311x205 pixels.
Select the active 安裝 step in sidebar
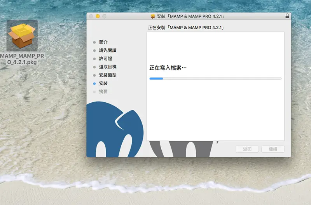coord(103,83)
